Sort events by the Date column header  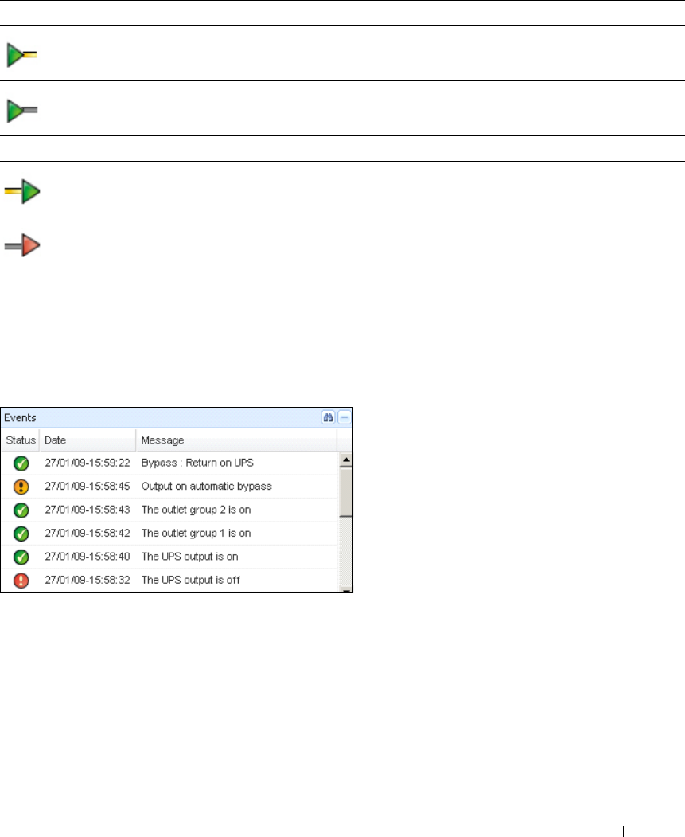pos(88,440)
